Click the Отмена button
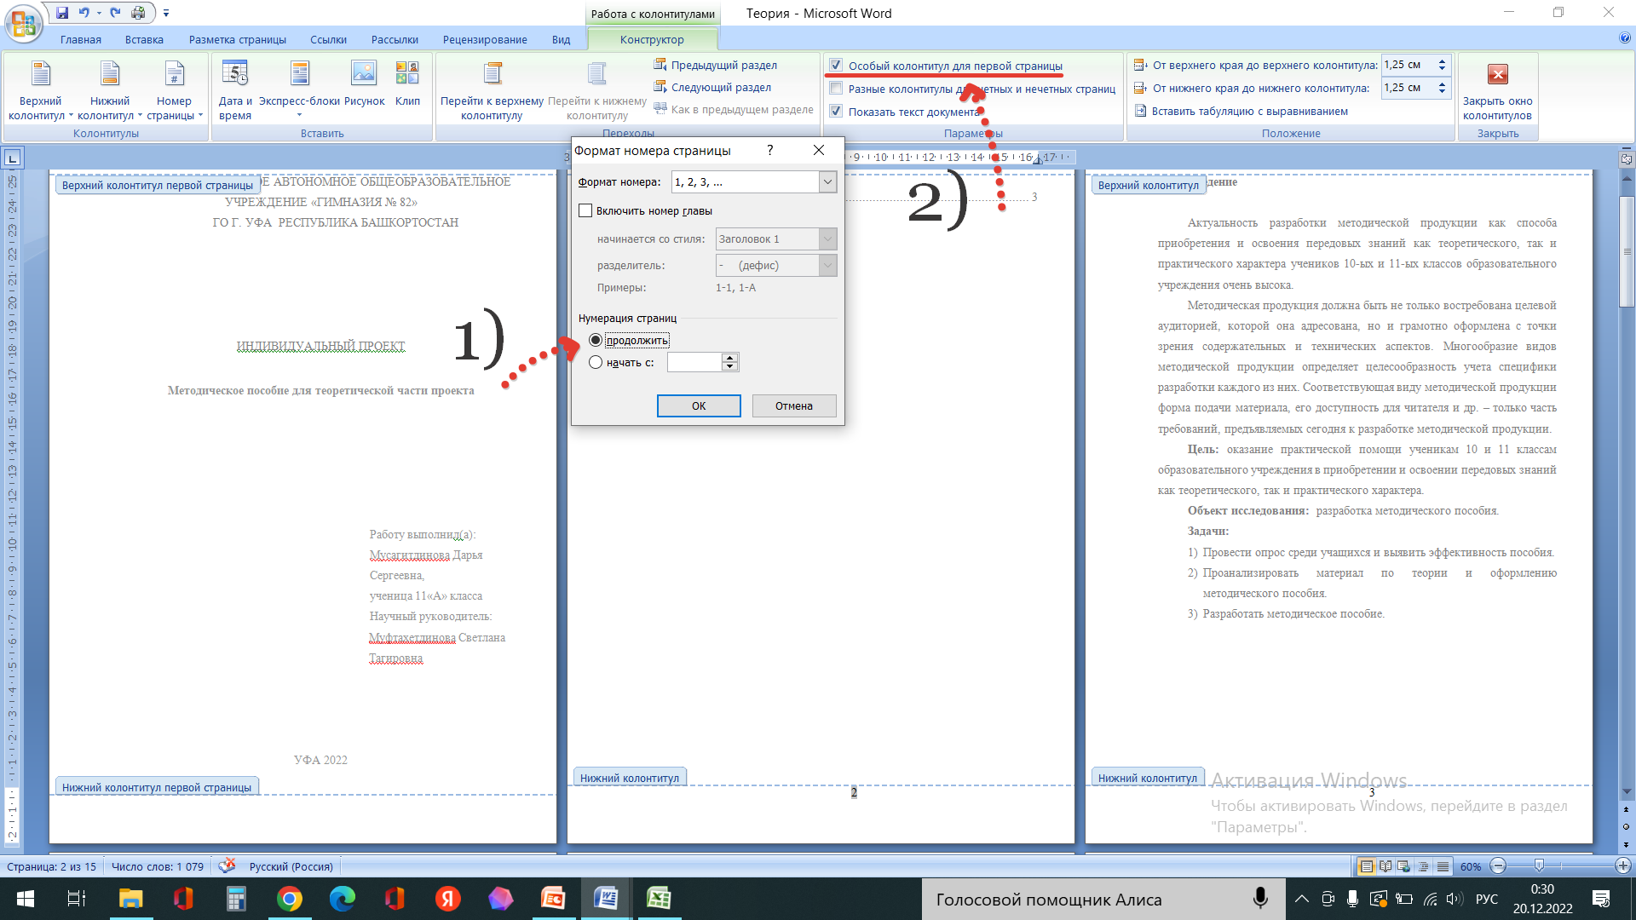The width and height of the screenshot is (1636, 920). (793, 405)
